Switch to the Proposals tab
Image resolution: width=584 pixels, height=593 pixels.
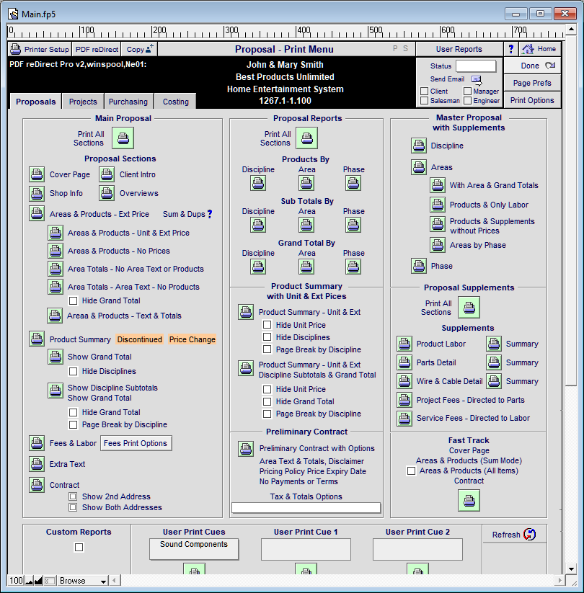coord(35,102)
